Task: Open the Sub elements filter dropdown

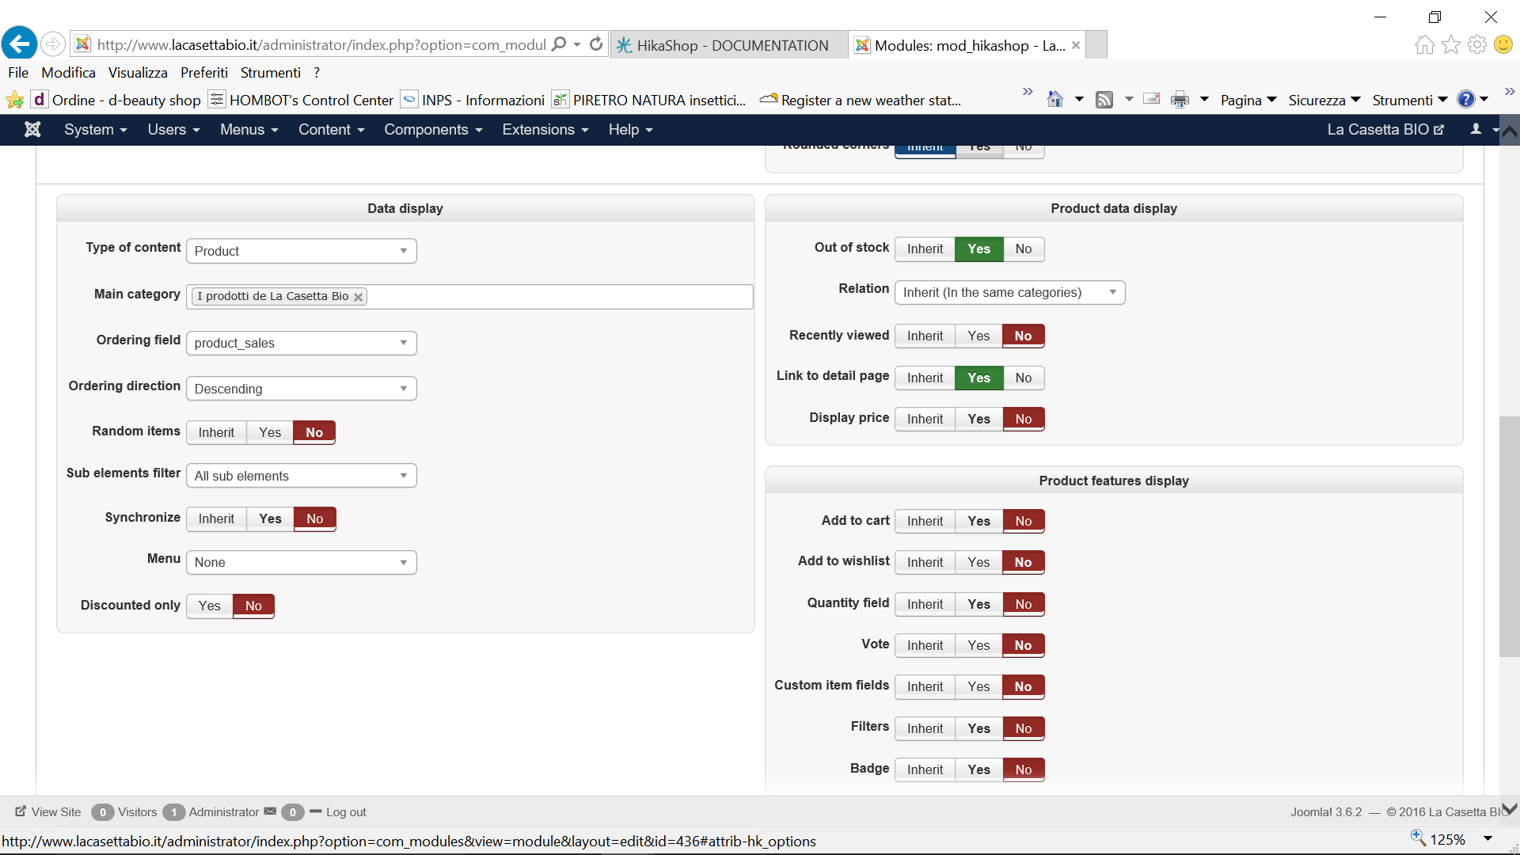Action: click(301, 476)
